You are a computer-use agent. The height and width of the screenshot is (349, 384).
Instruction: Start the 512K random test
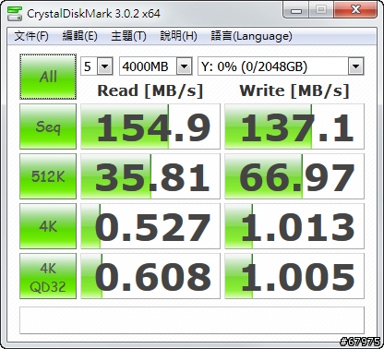click(x=48, y=176)
